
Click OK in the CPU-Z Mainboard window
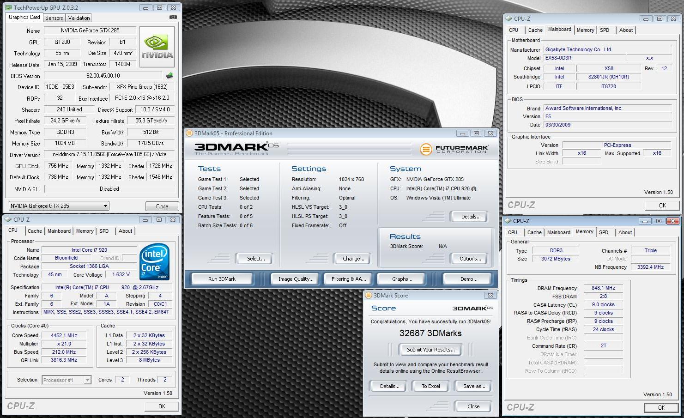pos(662,206)
